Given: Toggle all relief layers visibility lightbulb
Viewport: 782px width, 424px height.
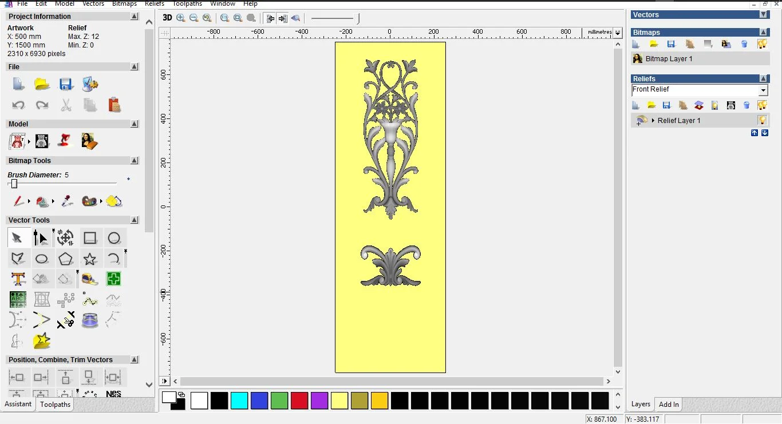Looking at the screenshot, I should pos(762,105).
